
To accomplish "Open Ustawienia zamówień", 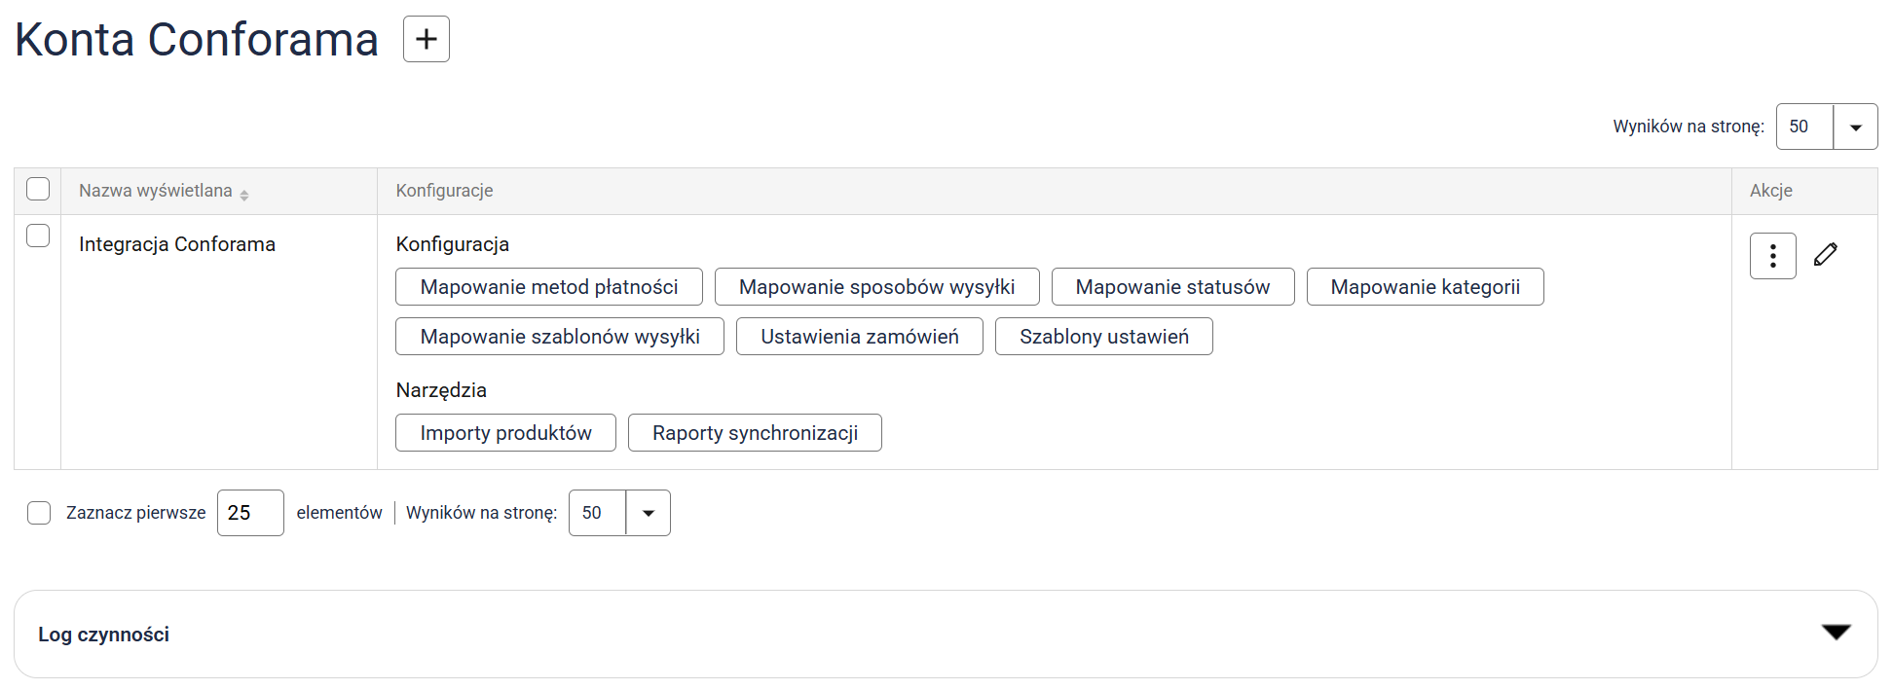I will click(x=859, y=337).
